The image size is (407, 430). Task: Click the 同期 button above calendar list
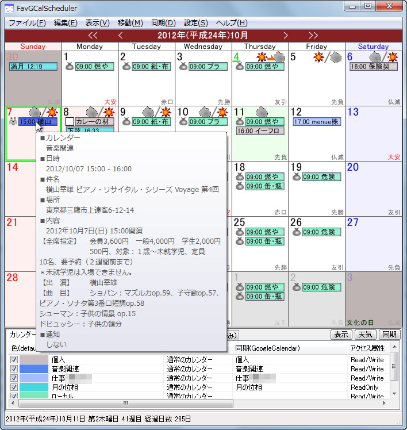pos(389,335)
